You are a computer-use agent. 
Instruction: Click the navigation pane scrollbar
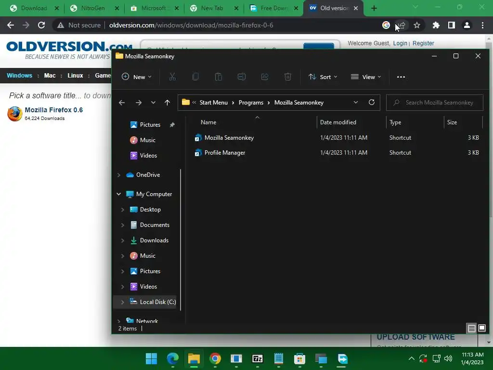click(x=181, y=240)
